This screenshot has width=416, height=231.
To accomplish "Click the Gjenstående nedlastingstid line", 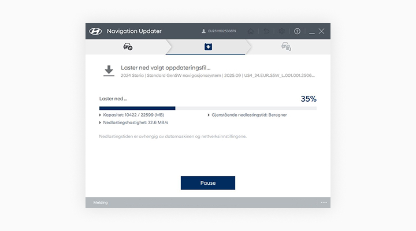I will (x=248, y=115).
